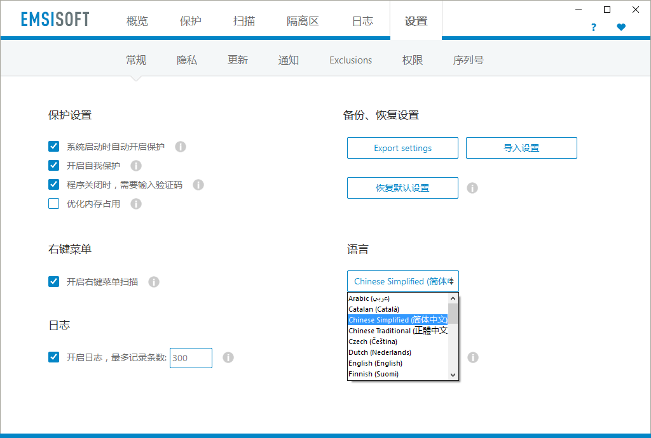Pick Dutch (Nederlands) from list
The height and width of the screenshot is (438, 651).
(398, 352)
